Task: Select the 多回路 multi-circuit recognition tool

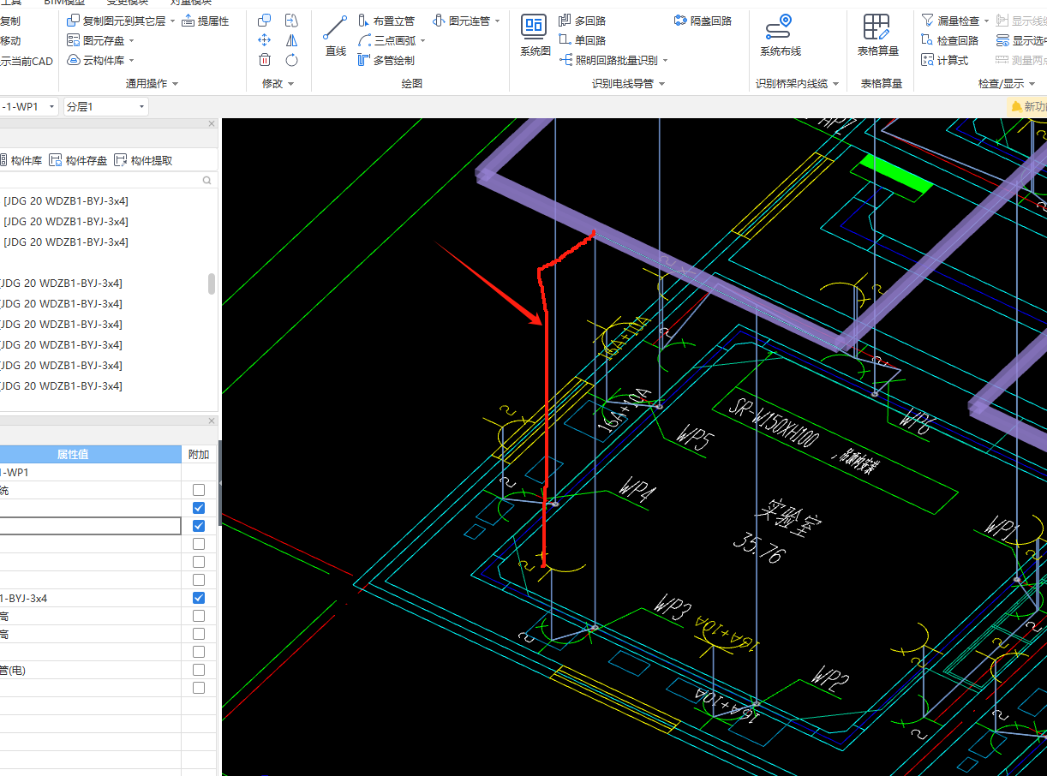Action: [x=583, y=21]
